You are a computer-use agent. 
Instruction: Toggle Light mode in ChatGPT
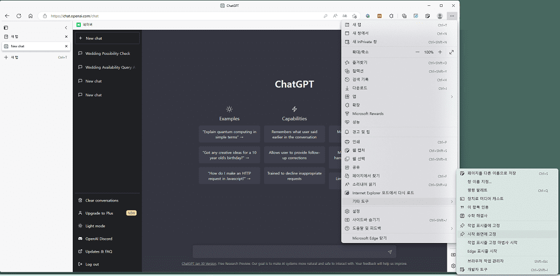[x=107, y=226]
